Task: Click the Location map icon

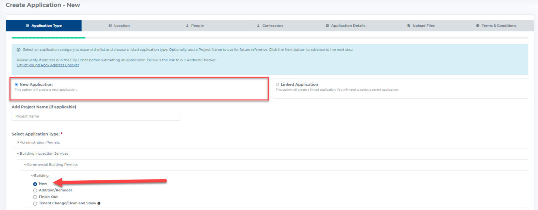Action: (110, 26)
